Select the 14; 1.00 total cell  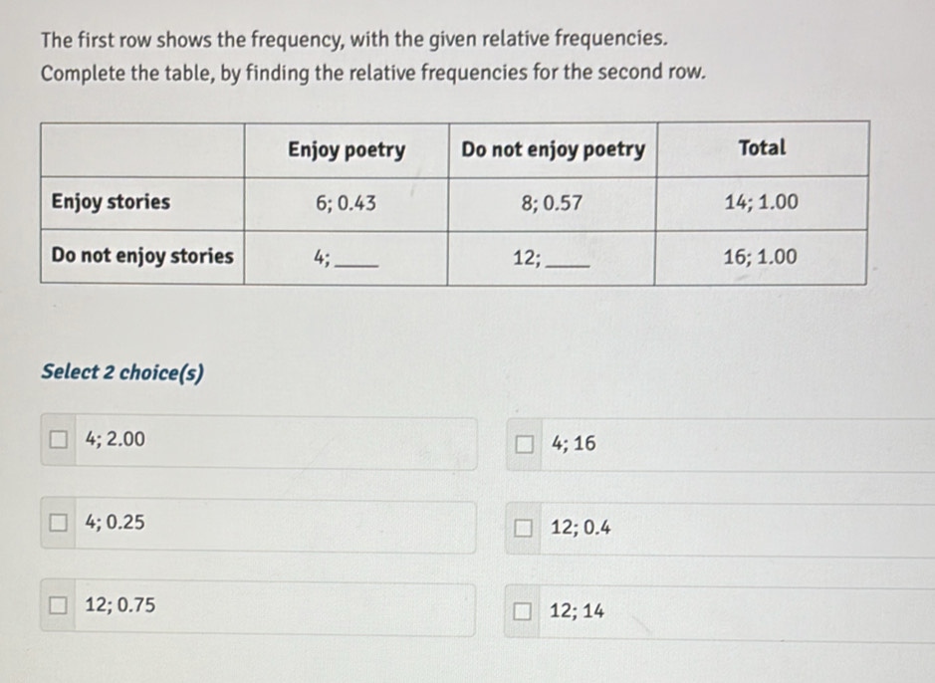pyautogui.click(x=762, y=203)
